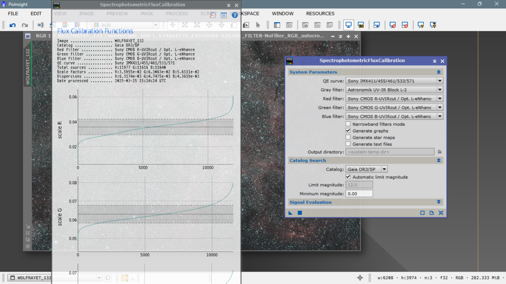Collapse the System Parameters section
The height and width of the screenshot is (284, 506).
click(439, 72)
